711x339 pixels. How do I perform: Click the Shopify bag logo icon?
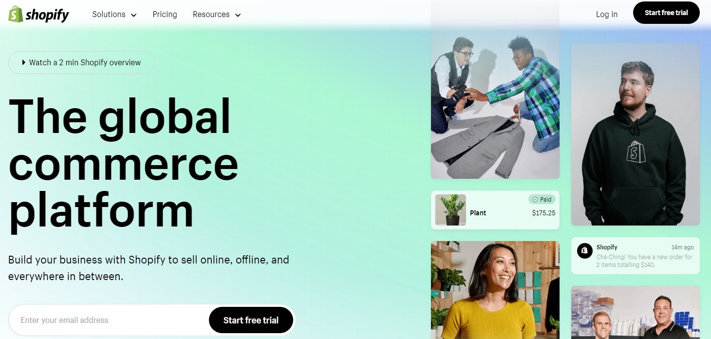coord(16,14)
